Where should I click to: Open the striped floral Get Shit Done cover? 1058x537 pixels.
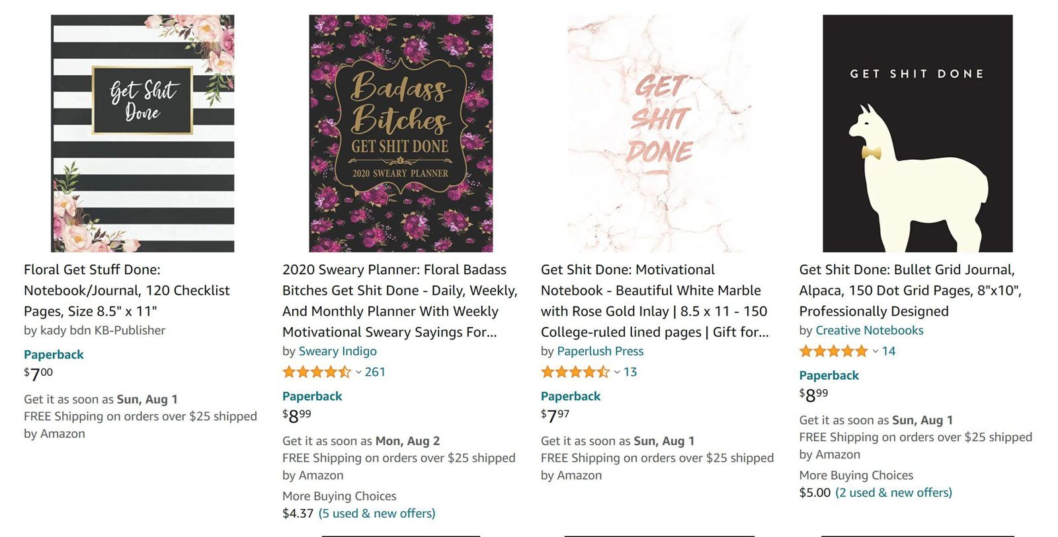[x=142, y=133]
